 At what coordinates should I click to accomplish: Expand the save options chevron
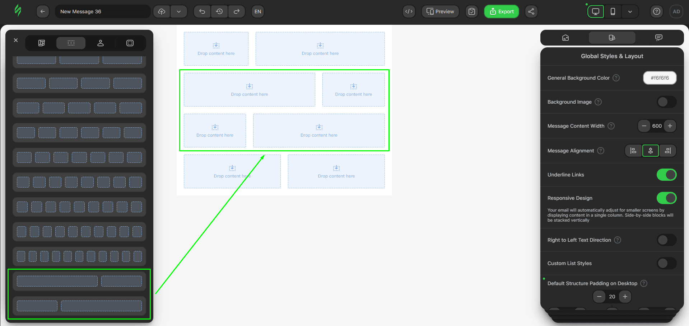tap(179, 11)
